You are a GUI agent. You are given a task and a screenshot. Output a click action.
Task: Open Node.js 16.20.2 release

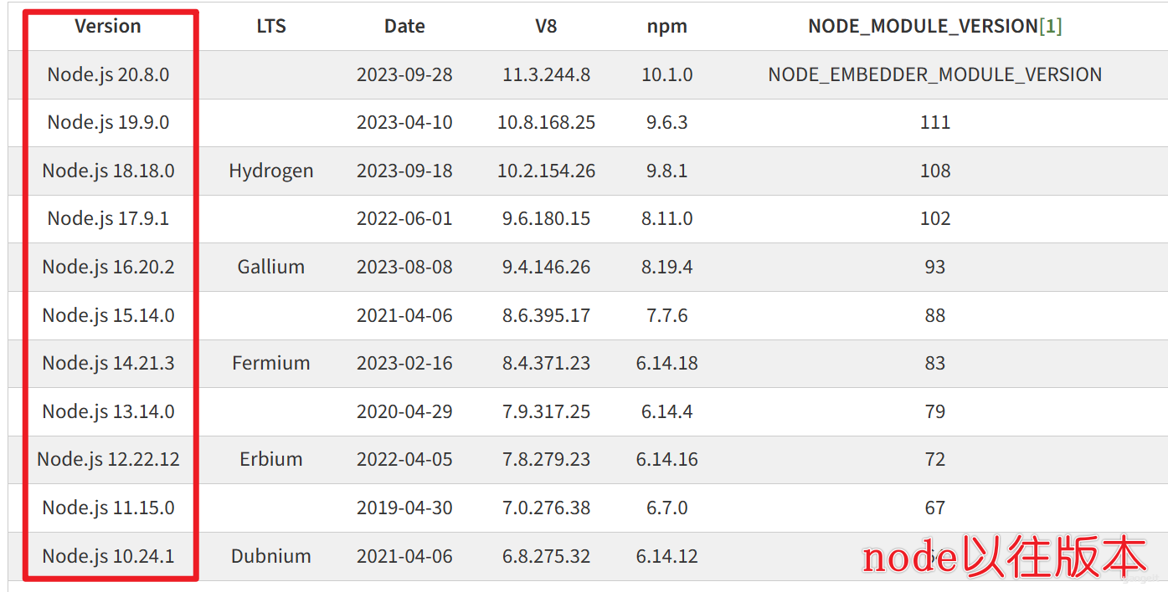[x=108, y=267]
